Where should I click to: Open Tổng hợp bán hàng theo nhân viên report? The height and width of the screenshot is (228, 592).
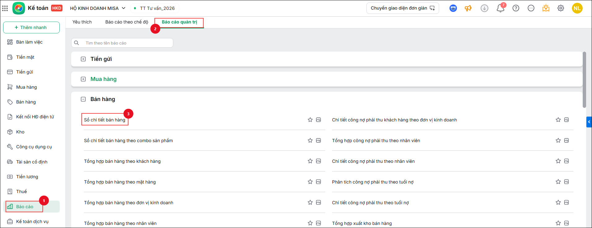click(x=120, y=223)
